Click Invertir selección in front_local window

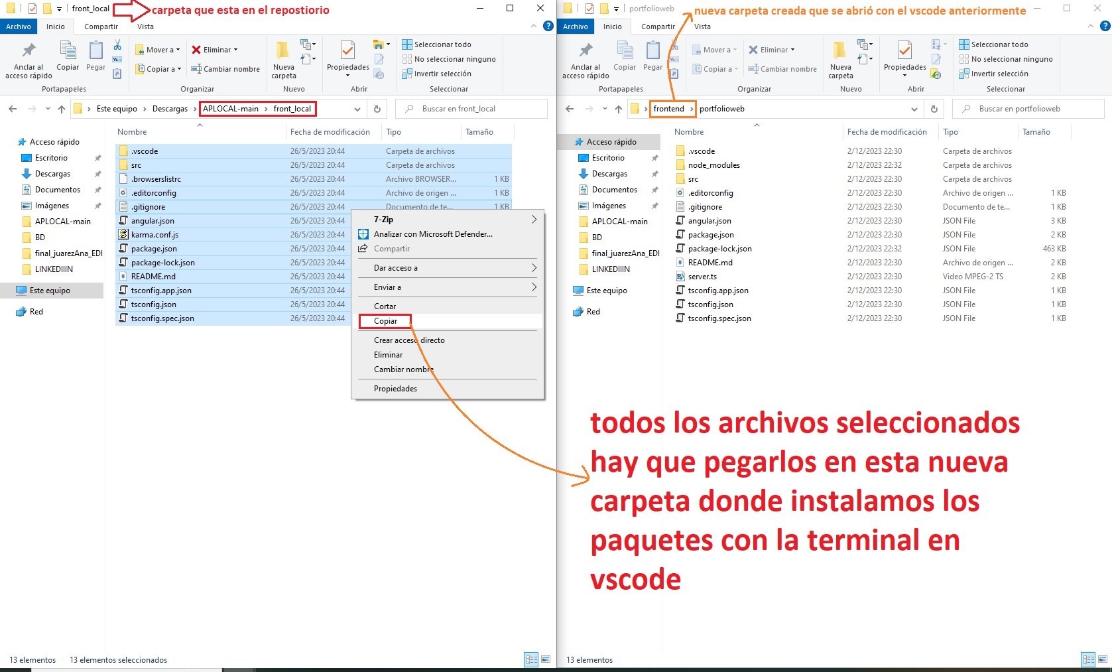click(x=437, y=74)
